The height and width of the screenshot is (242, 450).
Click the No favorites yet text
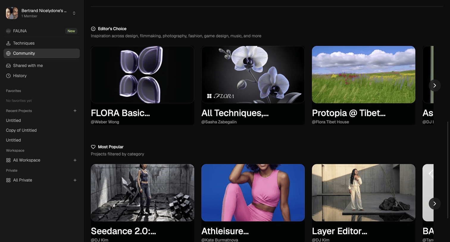(19, 101)
